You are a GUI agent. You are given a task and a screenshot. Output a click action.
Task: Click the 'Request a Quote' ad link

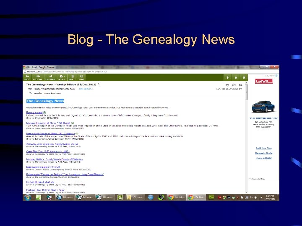(264, 153)
